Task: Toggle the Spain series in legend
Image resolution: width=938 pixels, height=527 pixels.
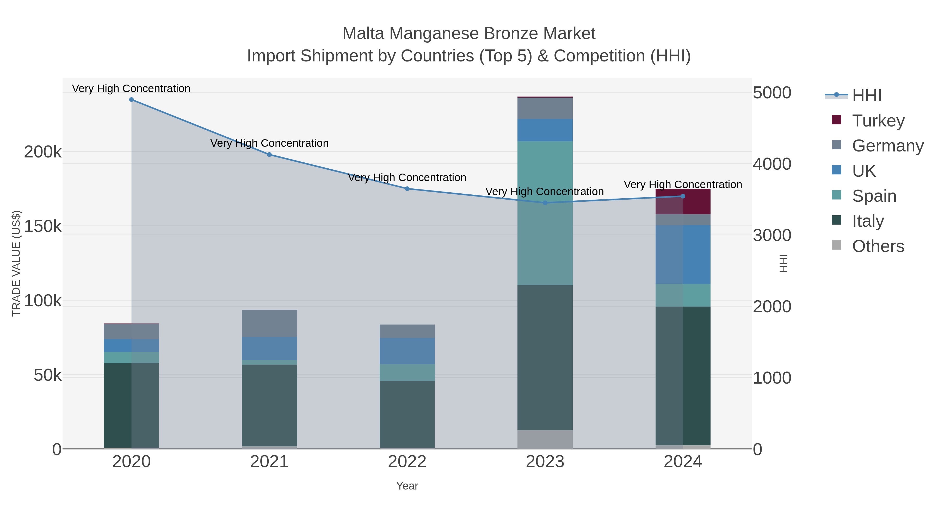Action: point(864,196)
